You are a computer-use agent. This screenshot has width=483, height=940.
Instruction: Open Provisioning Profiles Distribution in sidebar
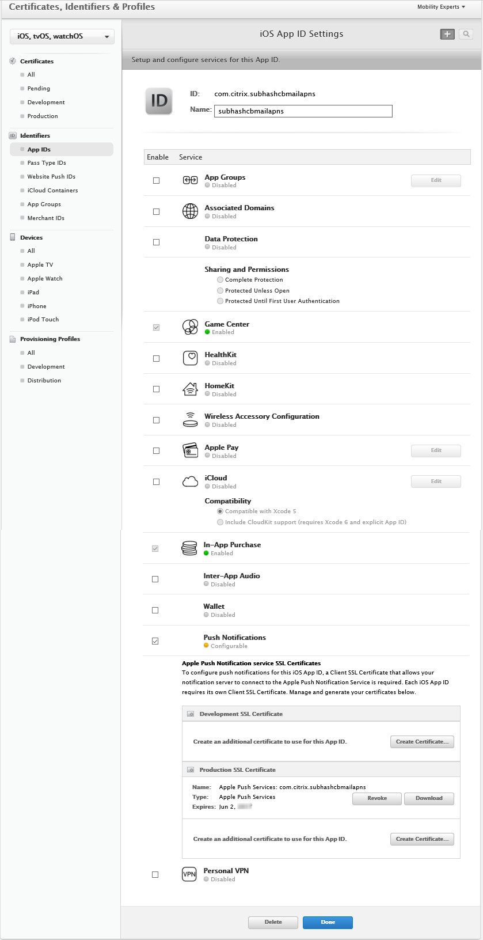point(44,381)
